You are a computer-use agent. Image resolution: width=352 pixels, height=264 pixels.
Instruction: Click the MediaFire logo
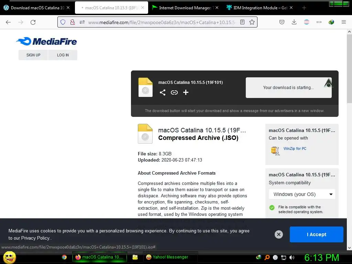46,41
